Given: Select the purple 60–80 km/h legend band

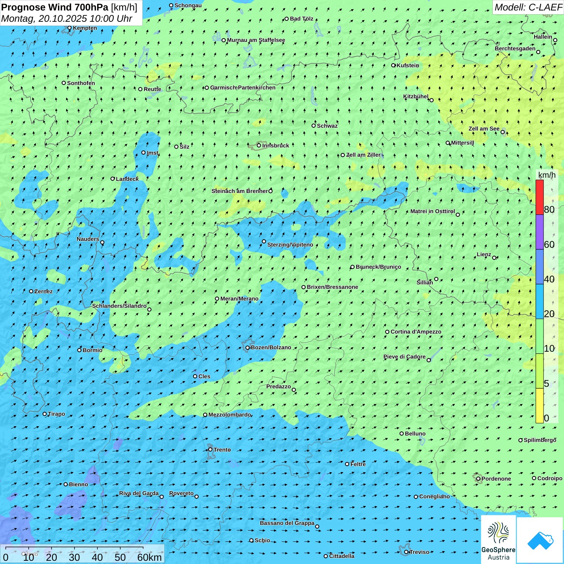Looking at the screenshot, I should tap(539, 232).
